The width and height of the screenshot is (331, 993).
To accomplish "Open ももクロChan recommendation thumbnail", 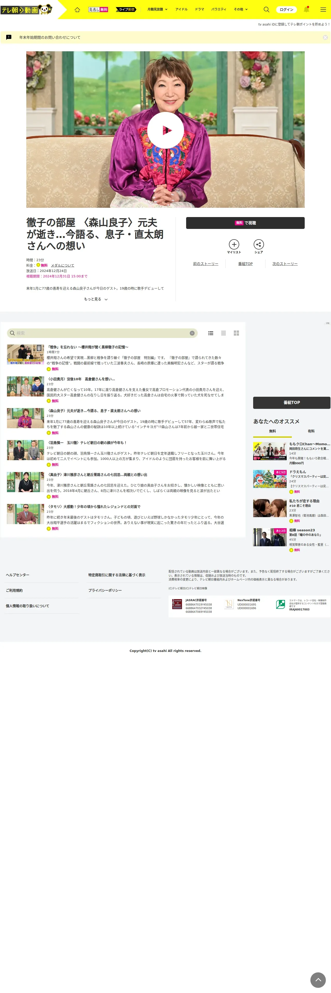I will 270,451.
